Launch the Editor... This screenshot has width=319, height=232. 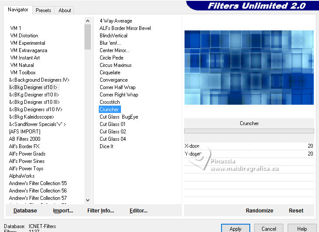pyautogui.click(x=138, y=210)
